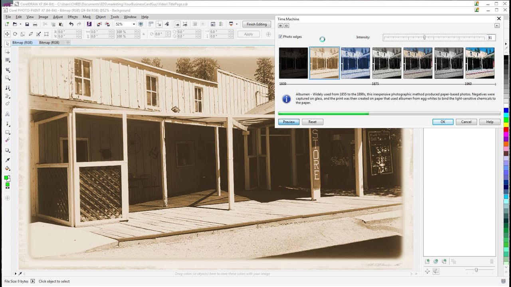511x287 pixels.
Task: Select the Eraser tool in the toolbox
Action: 8,141
